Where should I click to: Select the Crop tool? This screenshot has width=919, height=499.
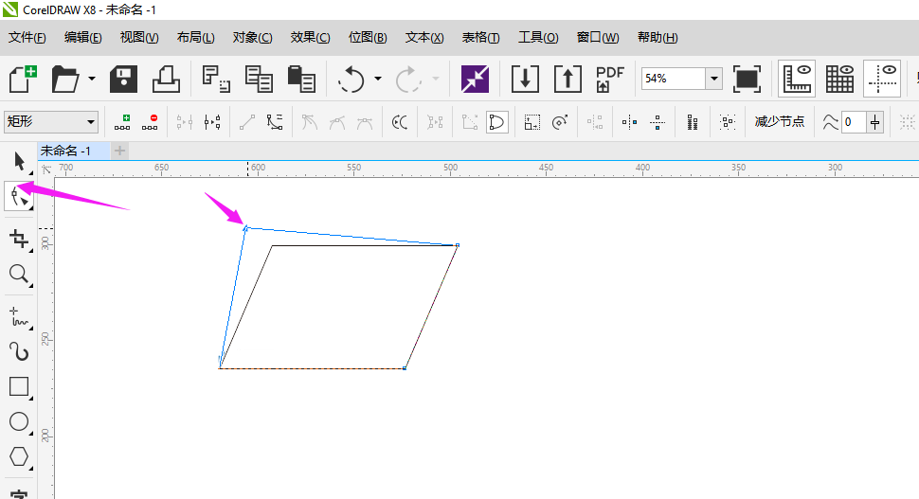point(19,239)
